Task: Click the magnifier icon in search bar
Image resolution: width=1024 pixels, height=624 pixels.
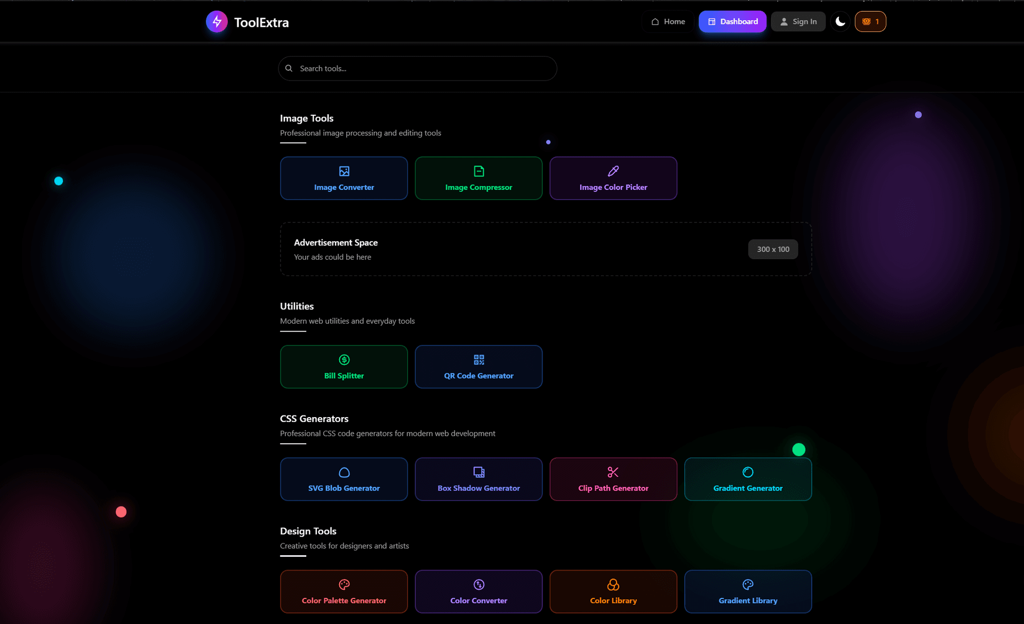Action: coord(289,68)
